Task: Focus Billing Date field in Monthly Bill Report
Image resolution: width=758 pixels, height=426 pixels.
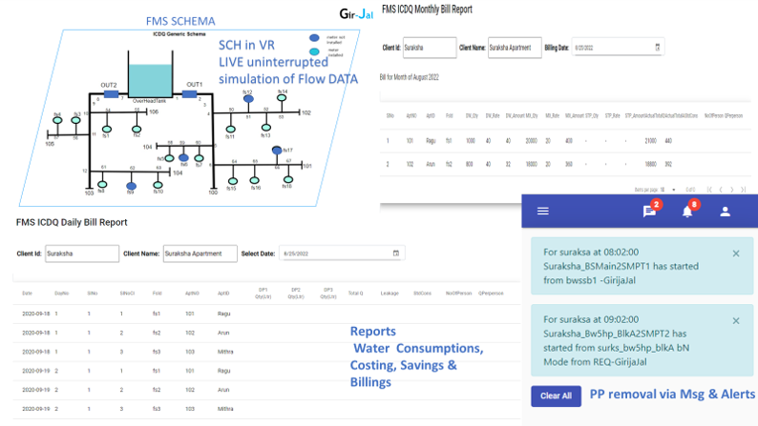Action: click(x=618, y=48)
